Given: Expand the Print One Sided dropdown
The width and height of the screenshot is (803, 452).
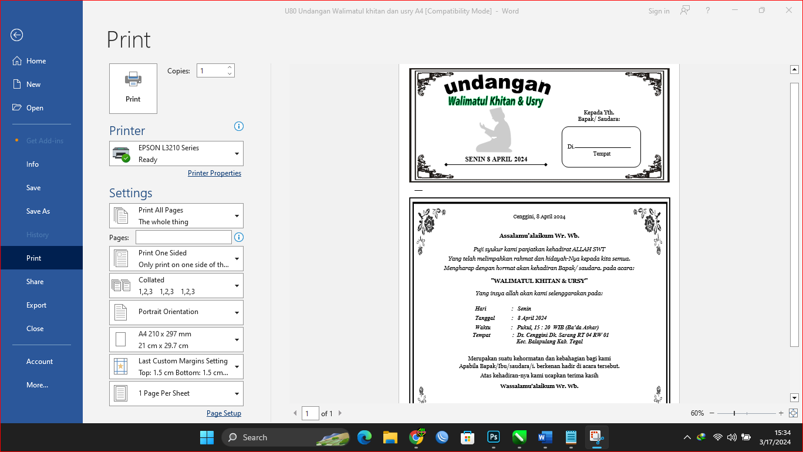Looking at the screenshot, I should (x=176, y=259).
